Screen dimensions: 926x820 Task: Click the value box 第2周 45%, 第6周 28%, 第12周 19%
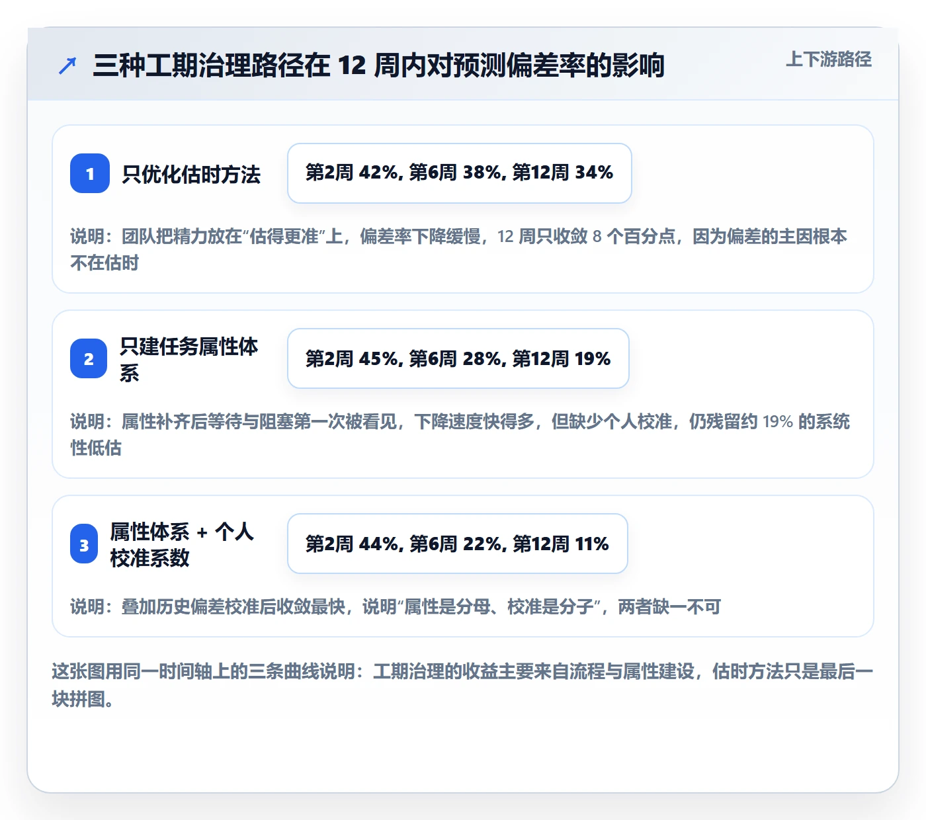[x=458, y=358]
